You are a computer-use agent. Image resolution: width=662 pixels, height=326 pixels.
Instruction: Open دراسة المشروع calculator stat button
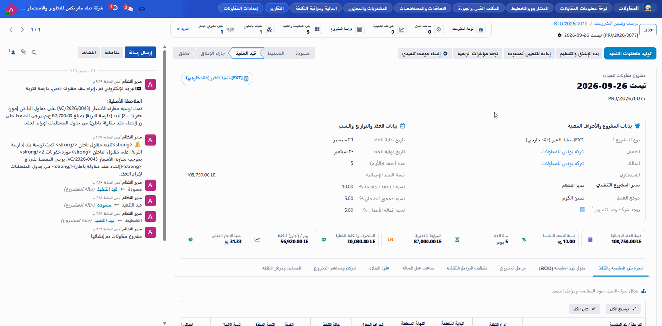pyautogui.click(x=347, y=29)
